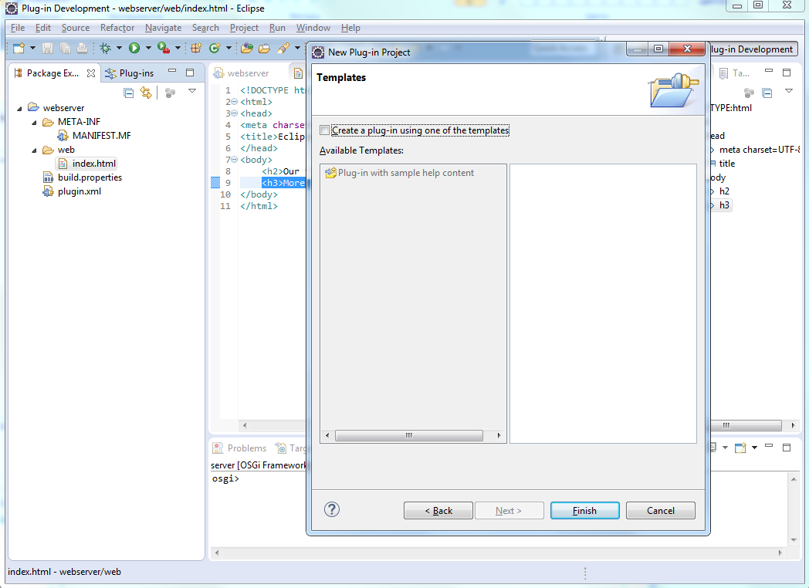809x588 pixels.
Task: Switch to the Plug-ins tab
Action: [x=130, y=73]
